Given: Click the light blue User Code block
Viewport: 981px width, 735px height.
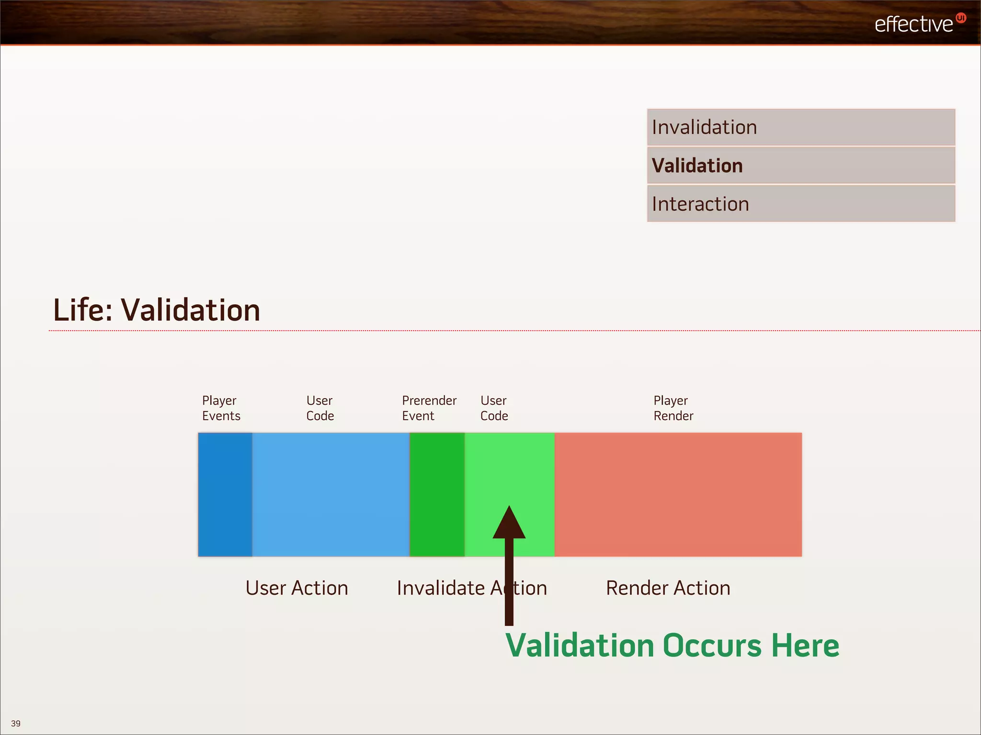Looking at the screenshot, I should (331, 494).
